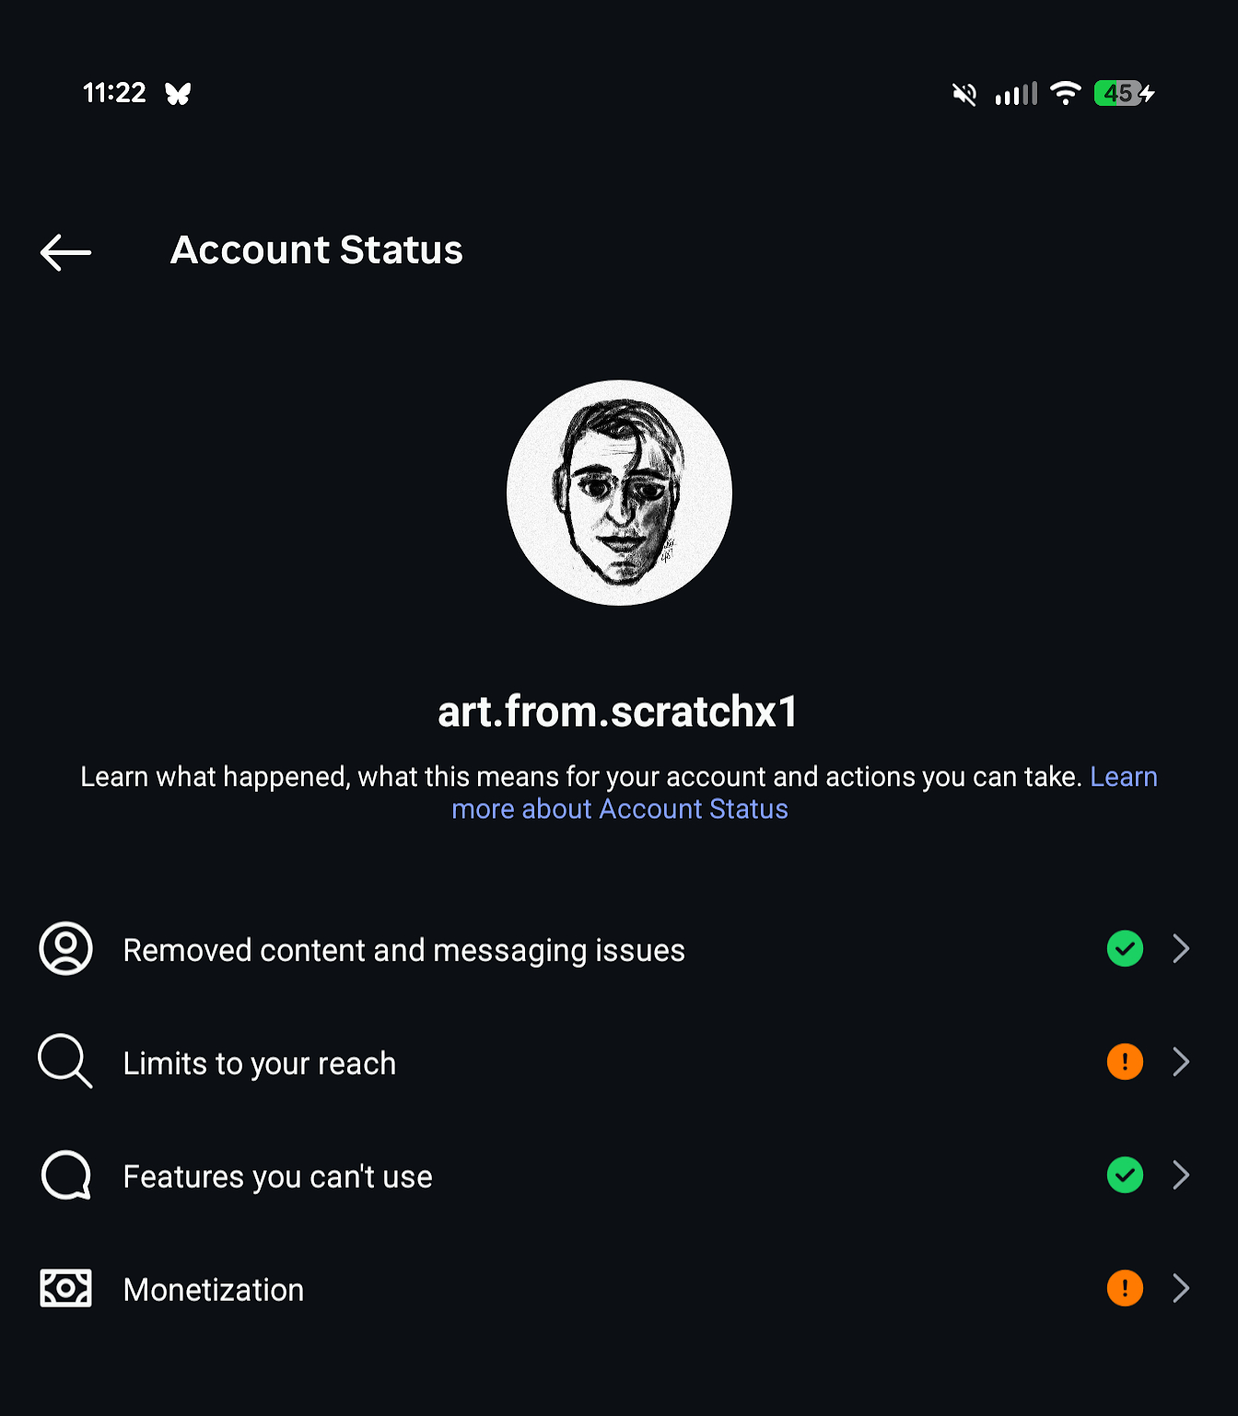This screenshot has height=1416, width=1238.
Task: Open the Monetization menu item
Action: [214, 1290]
